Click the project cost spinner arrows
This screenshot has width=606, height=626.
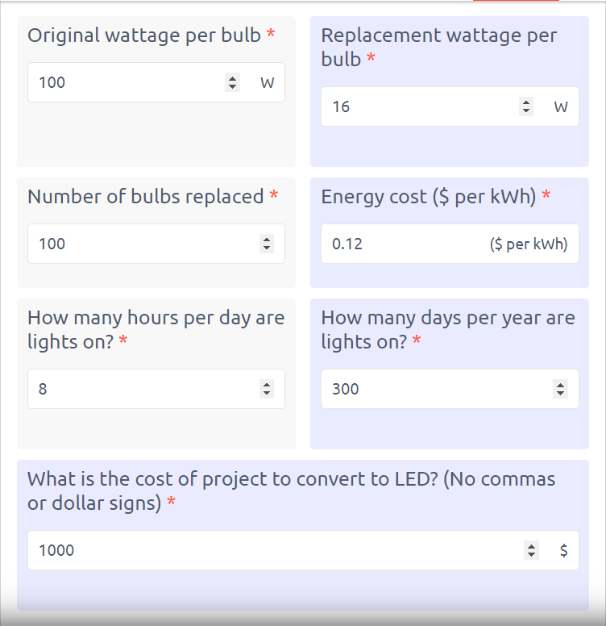coord(531,550)
